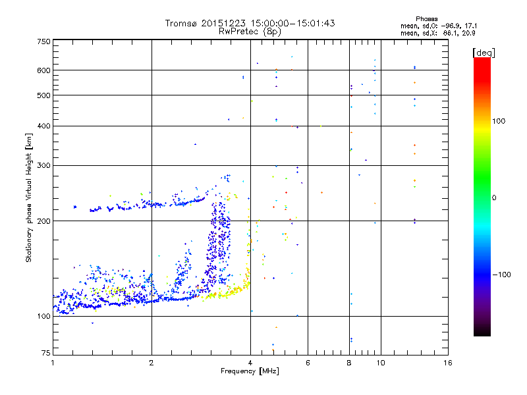This screenshot has height=395, width=527.
Task: Click the x-axis tick label 16
Action: (448, 363)
